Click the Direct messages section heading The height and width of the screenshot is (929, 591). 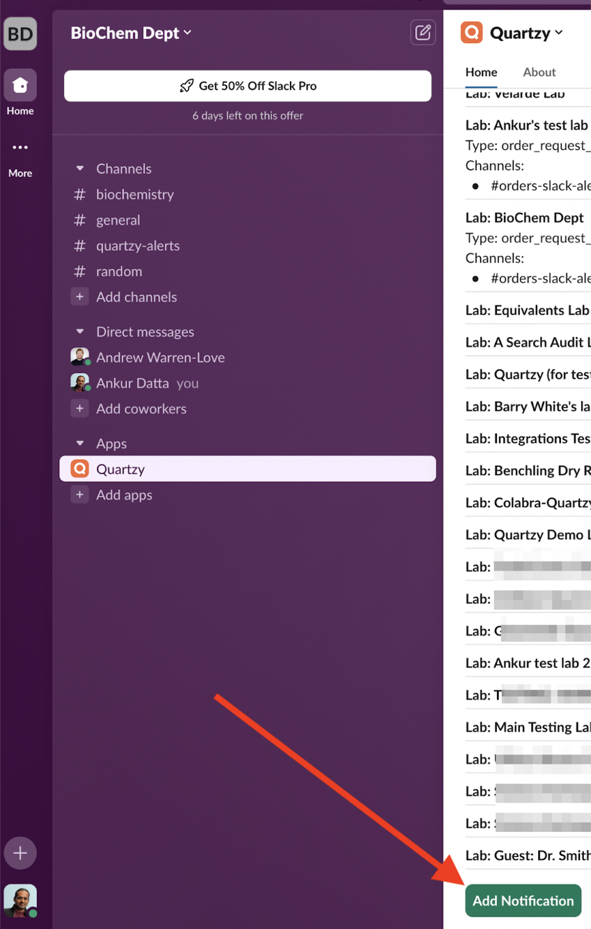[145, 332]
